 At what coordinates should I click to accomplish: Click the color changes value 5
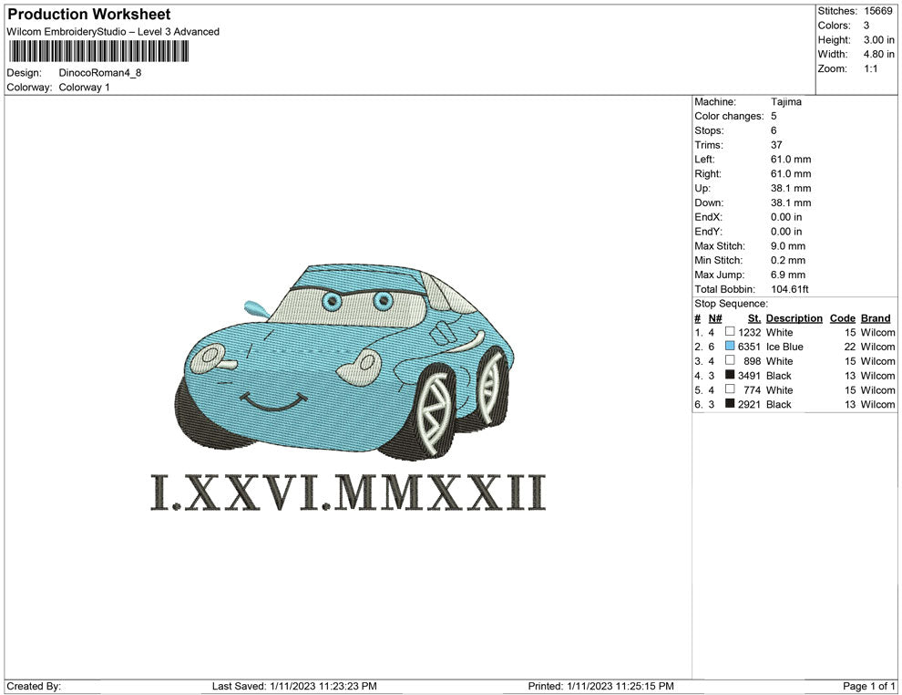click(x=774, y=116)
